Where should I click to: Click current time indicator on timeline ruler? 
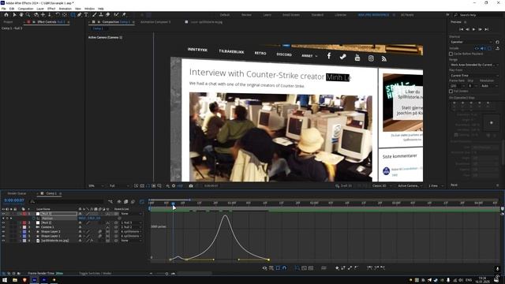pyautogui.click(x=174, y=204)
